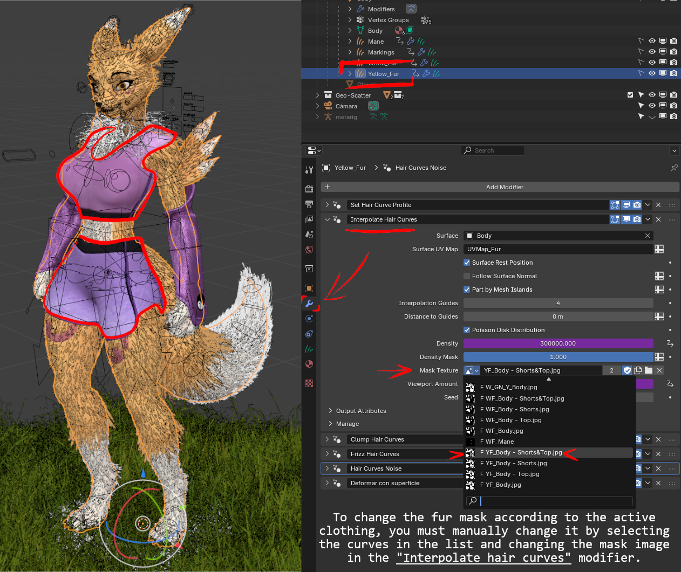Adjust the Density value slider

point(559,343)
